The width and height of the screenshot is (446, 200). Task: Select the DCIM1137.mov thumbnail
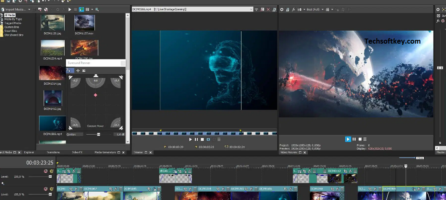tap(84, 23)
